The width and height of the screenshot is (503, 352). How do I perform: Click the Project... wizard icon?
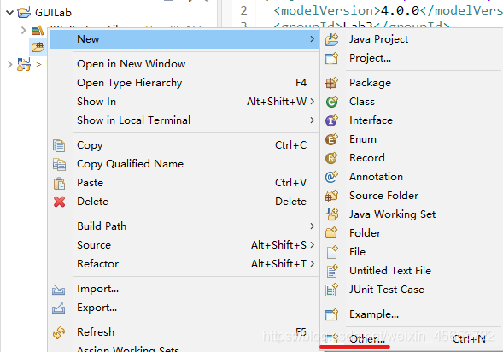(331, 58)
